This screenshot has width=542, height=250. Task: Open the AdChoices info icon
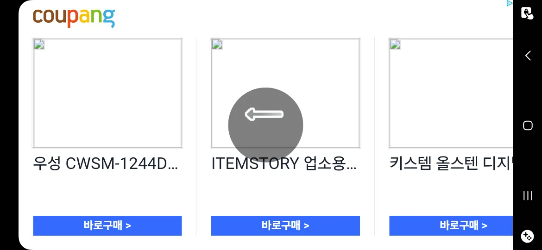click(509, 3)
